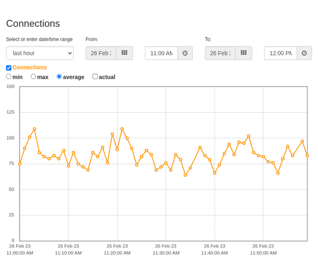Open the From date calendar picker icon
This screenshot has height=257, width=318.
pos(125,53)
